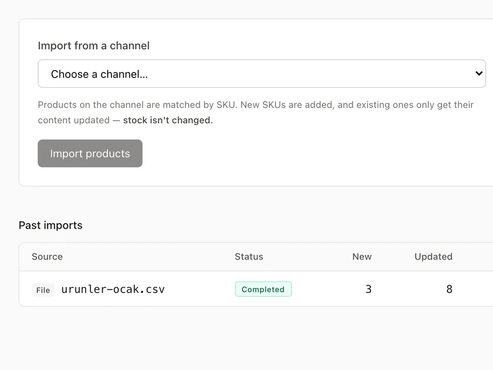Click the Past imports heading
The height and width of the screenshot is (370, 493).
click(x=51, y=225)
